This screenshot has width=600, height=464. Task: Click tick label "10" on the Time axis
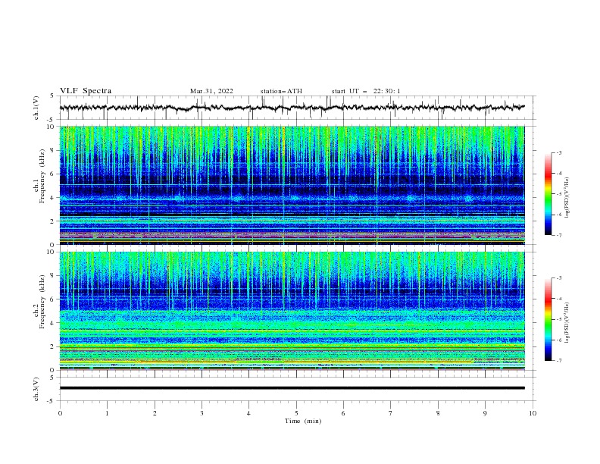click(x=533, y=413)
